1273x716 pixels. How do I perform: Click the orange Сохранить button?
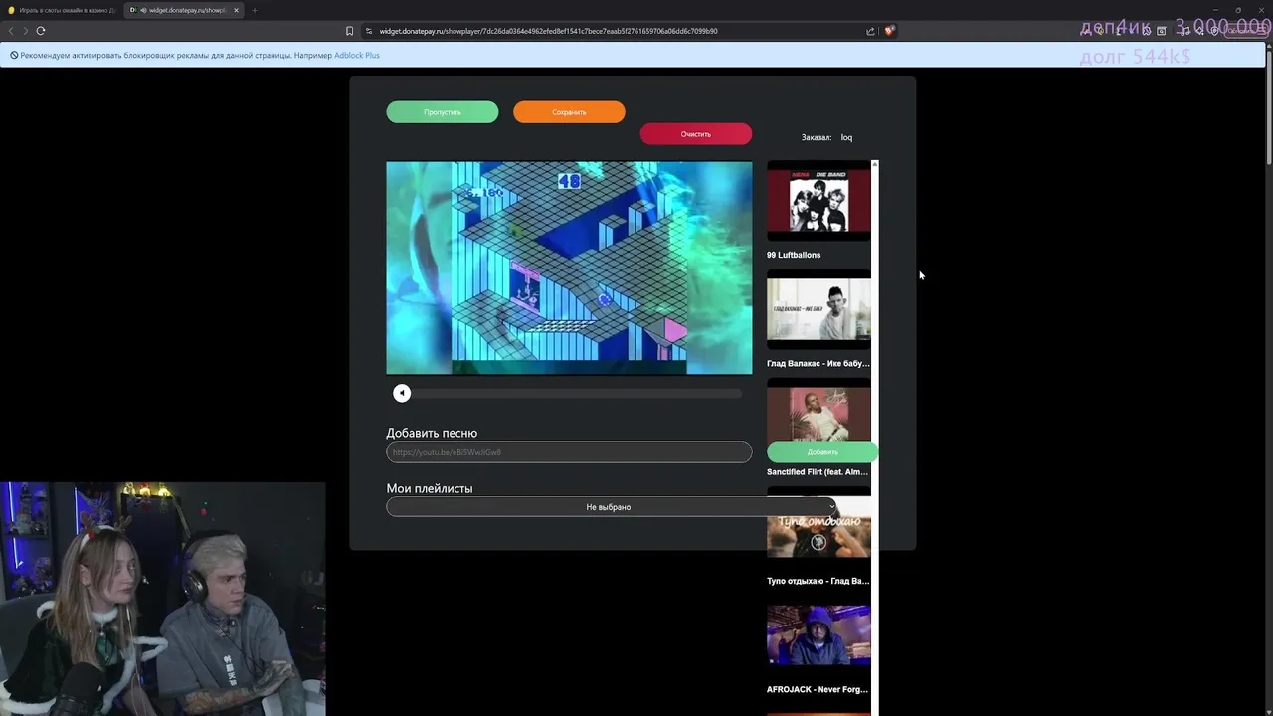click(569, 112)
